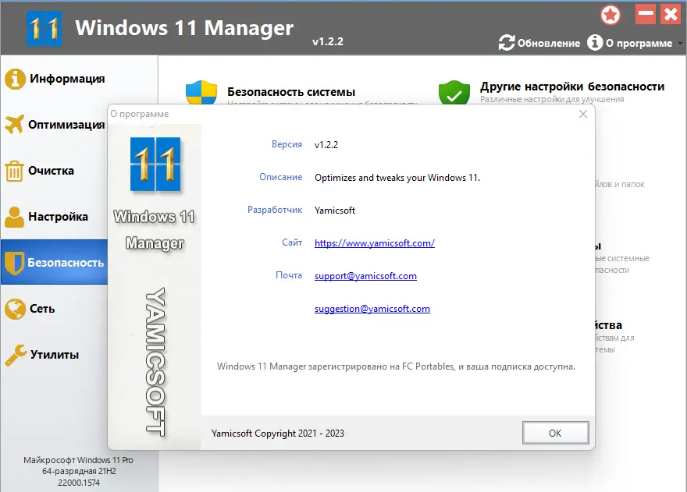Click the red star icon in titlebar

(610, 15)
